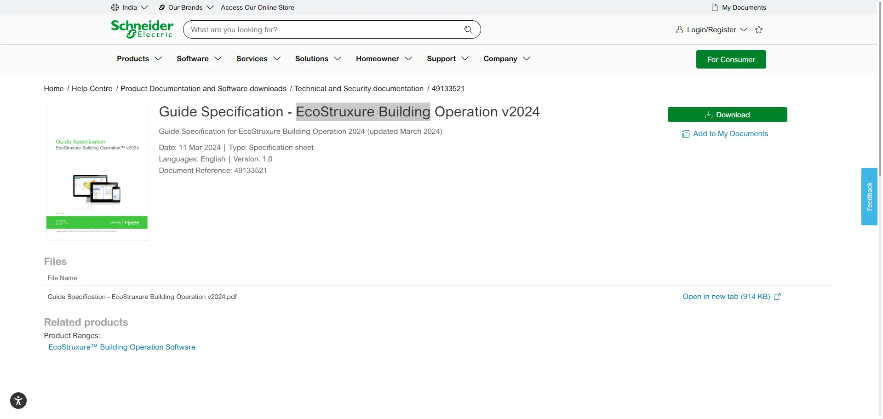Open Technical and Security documentation breadcrumb
Viewport: 883px width, 419px height.
(359, 89)
